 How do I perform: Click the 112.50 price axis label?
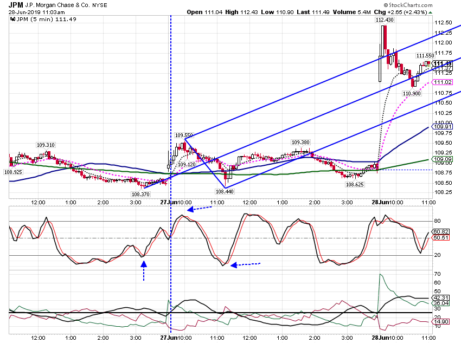[443, 23]
